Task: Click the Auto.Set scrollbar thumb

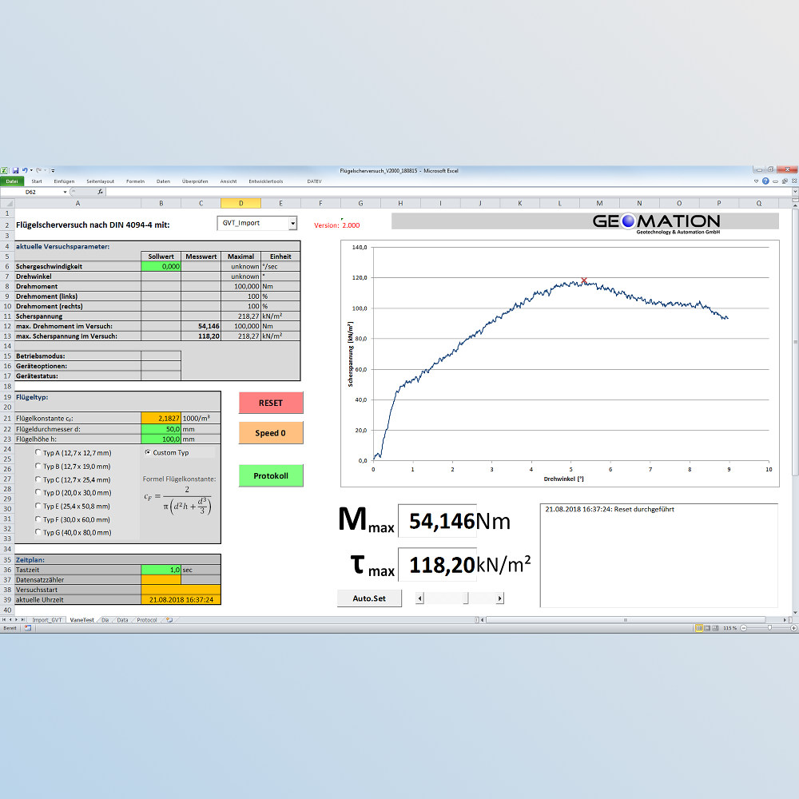Action: pyautogui.click(x=466, y=598)
